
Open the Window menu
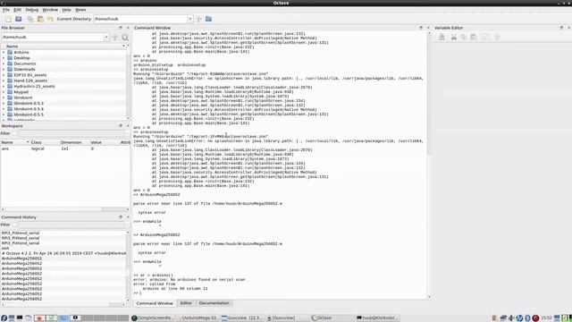click(50, 10)
